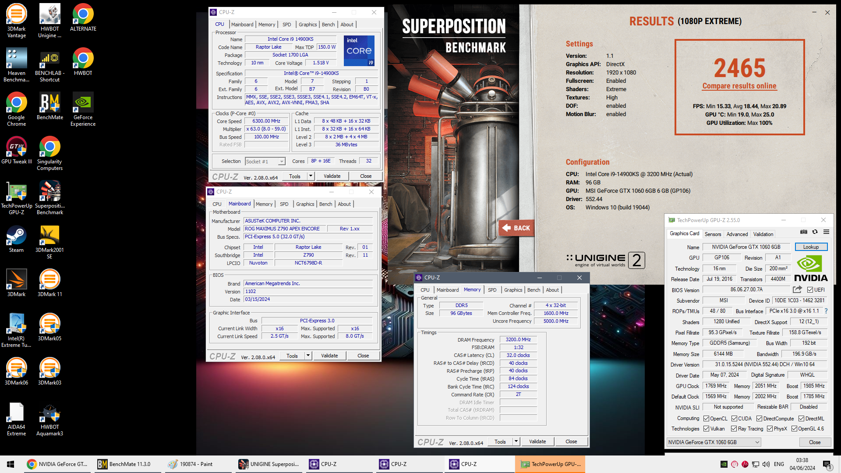
Task: Click the NVIDIA logo in GPU-Z
Action: tap(810, 269)
